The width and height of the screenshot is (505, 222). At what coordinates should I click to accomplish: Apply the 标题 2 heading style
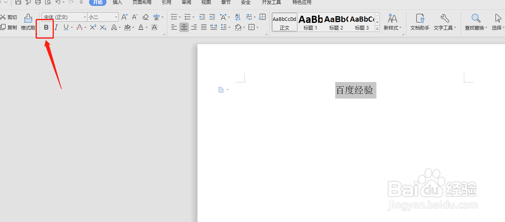pos(336,22)
